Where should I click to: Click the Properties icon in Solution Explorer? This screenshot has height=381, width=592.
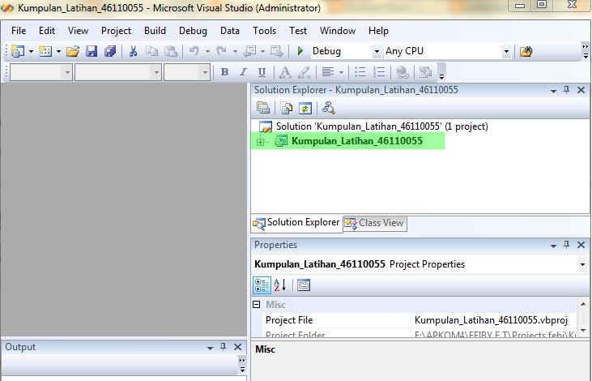(262, 108)
